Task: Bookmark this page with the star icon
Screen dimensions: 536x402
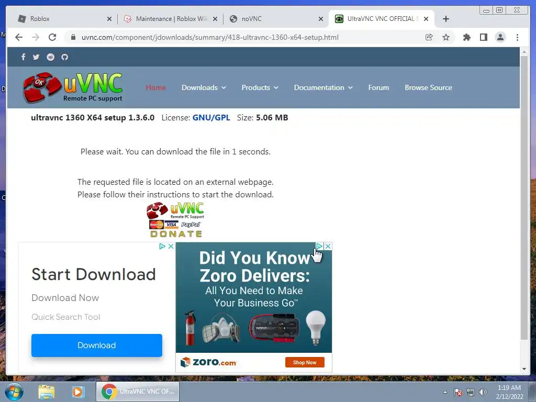Action: pos(446,37)
